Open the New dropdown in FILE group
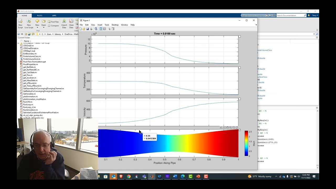 tap(37, 24)
